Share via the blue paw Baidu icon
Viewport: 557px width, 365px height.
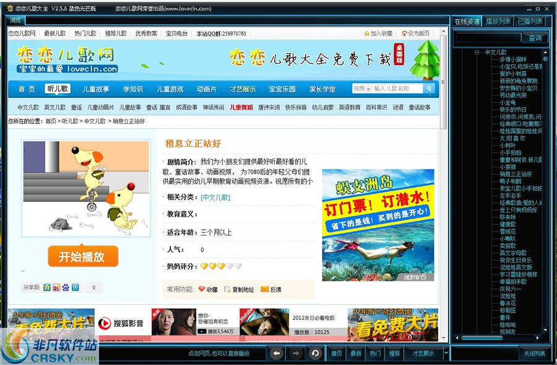coord(66,288)
